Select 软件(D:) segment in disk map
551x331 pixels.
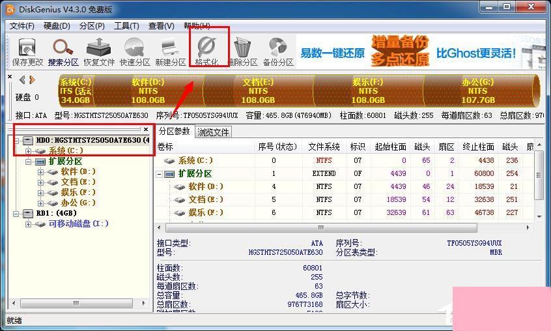[148, 91]
